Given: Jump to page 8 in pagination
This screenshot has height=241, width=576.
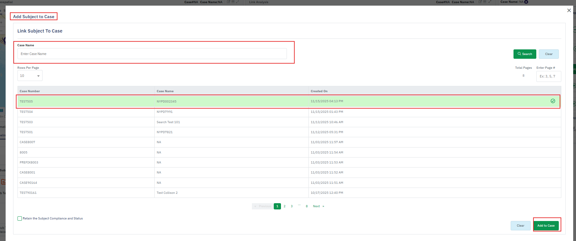Looking at the screenshot, I should coord(307,206).
